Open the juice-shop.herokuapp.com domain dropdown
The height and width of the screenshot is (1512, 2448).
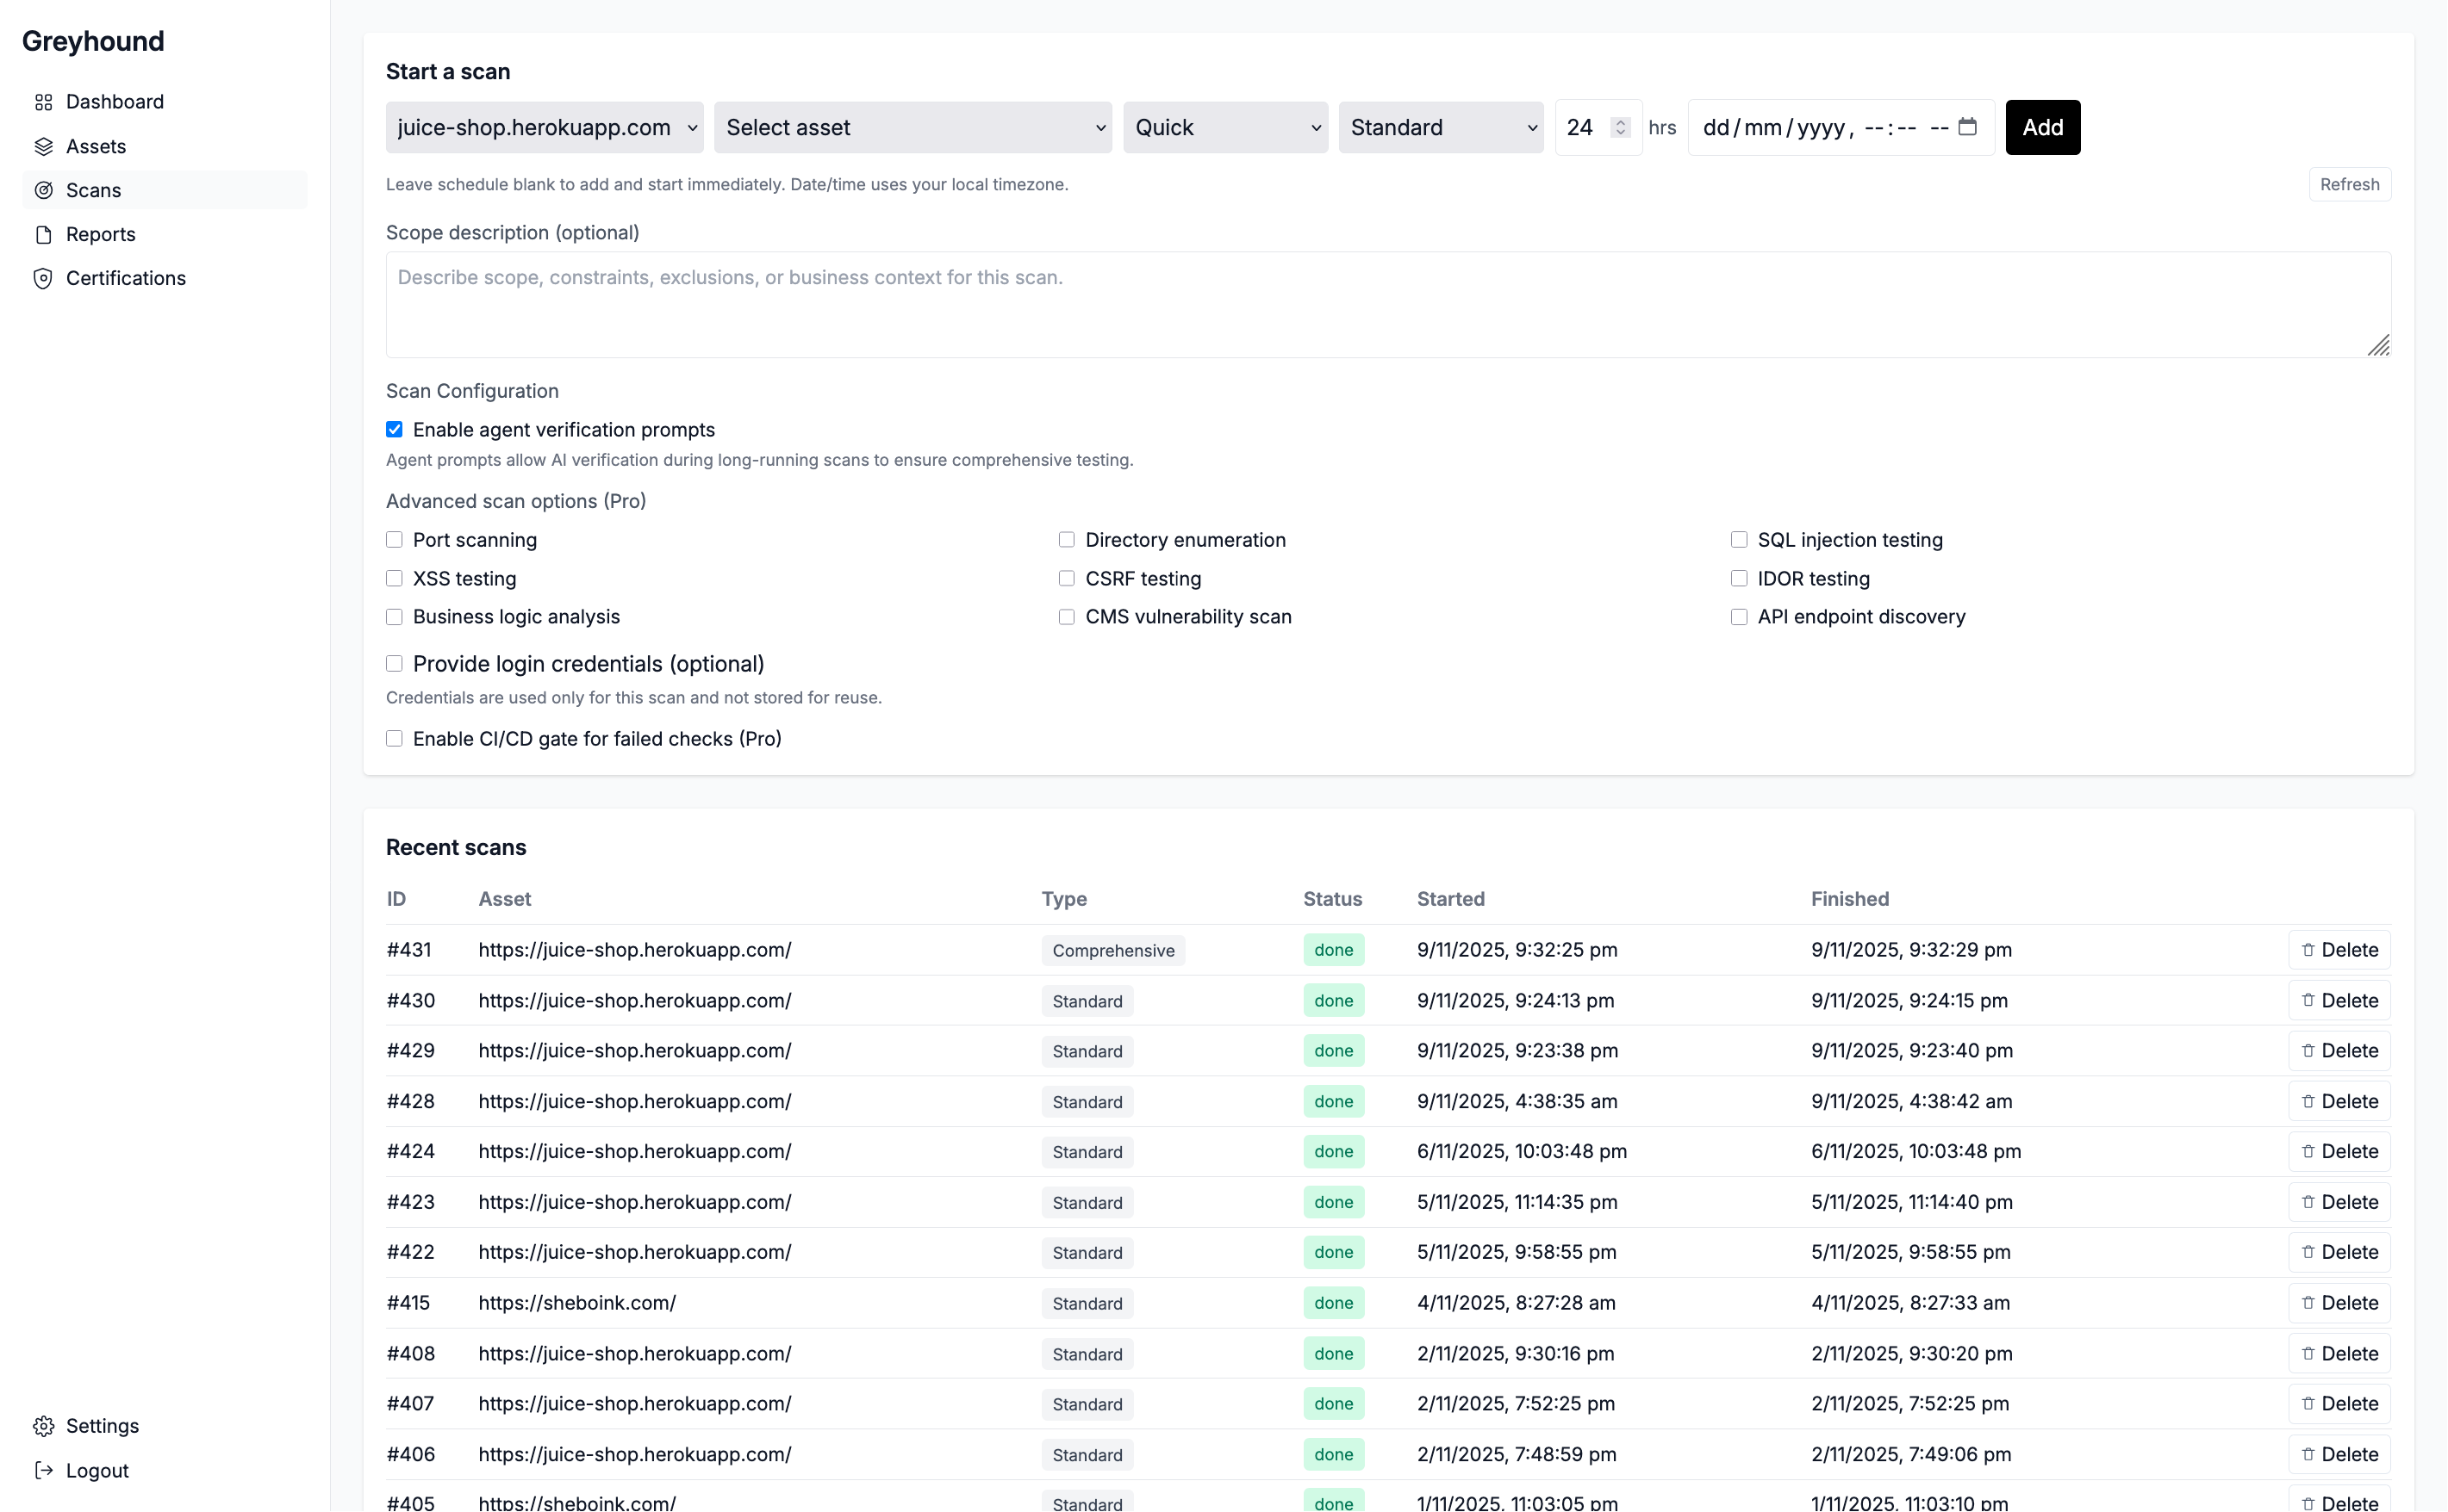tap(545, 127)
